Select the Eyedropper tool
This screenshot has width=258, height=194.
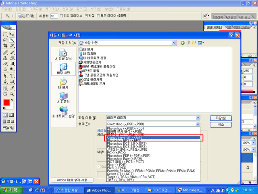tap(12, 88)
